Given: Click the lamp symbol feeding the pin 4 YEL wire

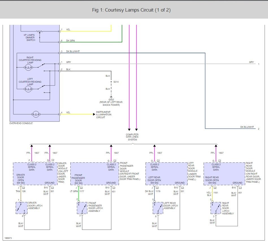Looking at the screenshot, I should [36, 114].
